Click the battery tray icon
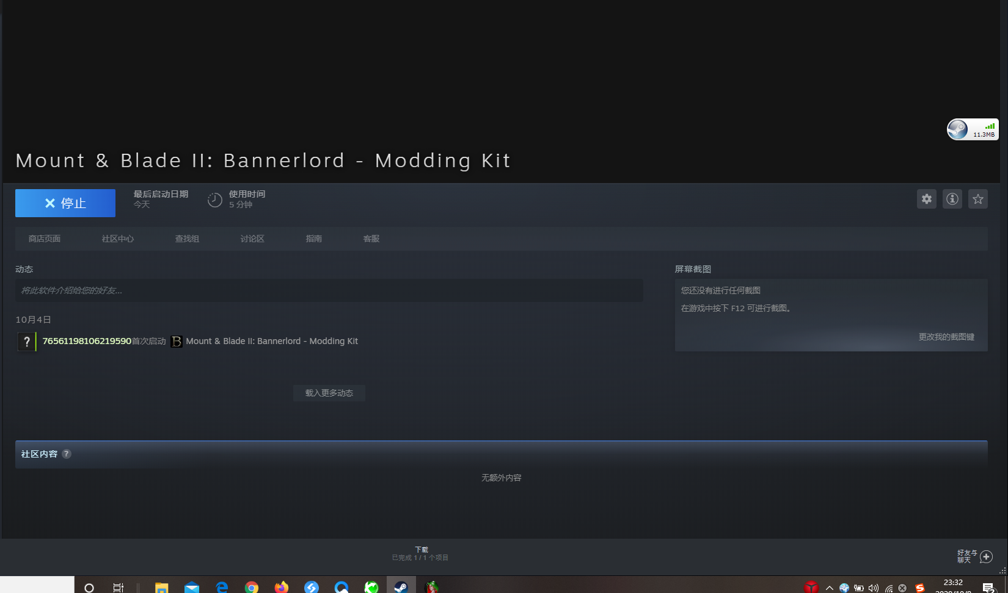Viewport: 1008px width, 593px height. tap(859, 588)
